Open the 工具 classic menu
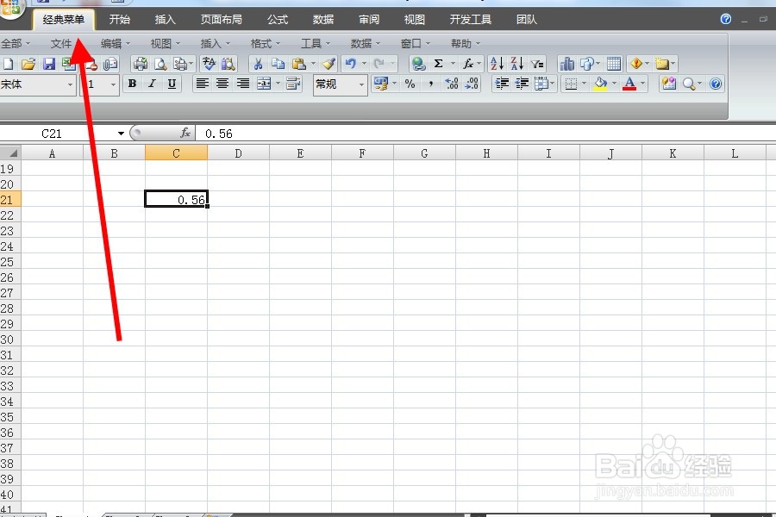Image resolution: width=776 pixels, height=517 pixels. [x=316, y=44]
